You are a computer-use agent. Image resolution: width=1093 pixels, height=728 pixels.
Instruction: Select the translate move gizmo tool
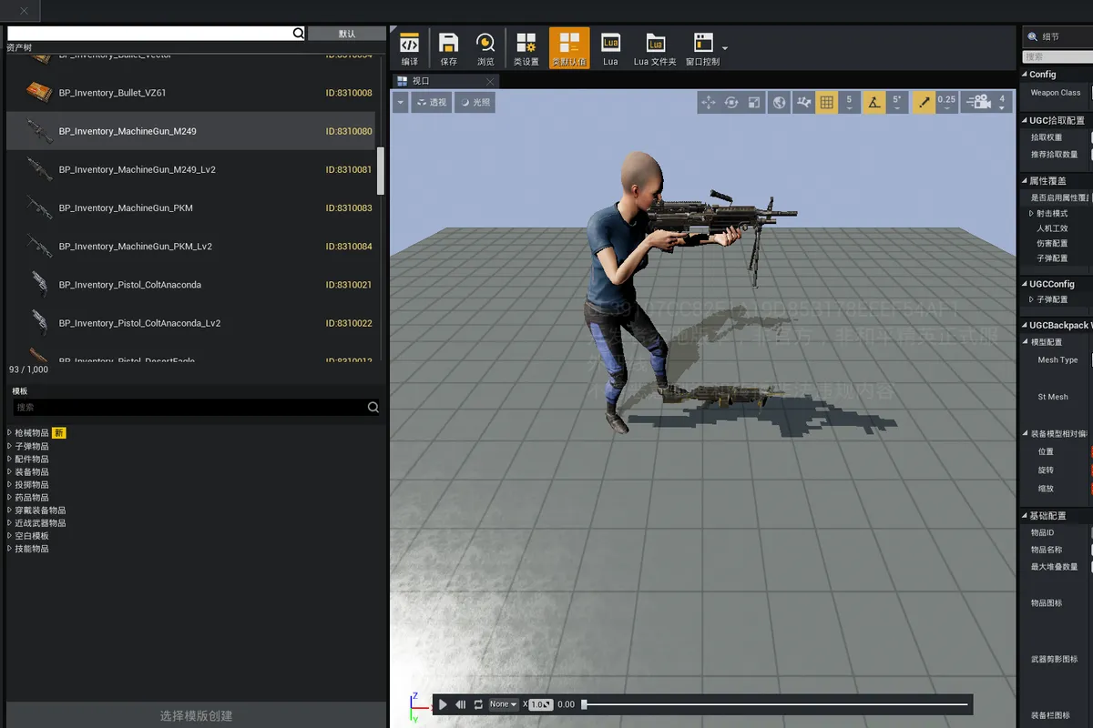[x=710, y=102]
